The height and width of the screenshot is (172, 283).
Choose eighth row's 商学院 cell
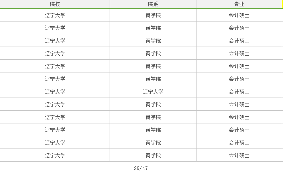coord(153,104)
